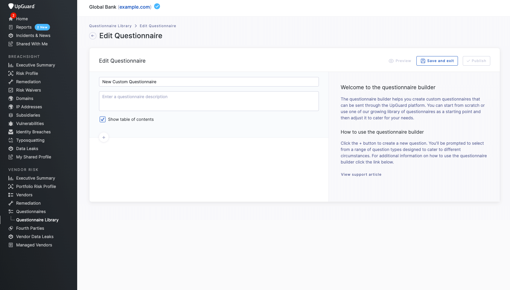Click the verified checkmark badge next to example.com

[157, 6]
